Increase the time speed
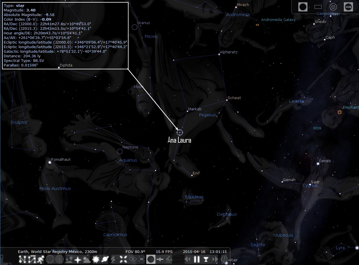This screenshot has width=359, height=265. click(x=215, y=260)
